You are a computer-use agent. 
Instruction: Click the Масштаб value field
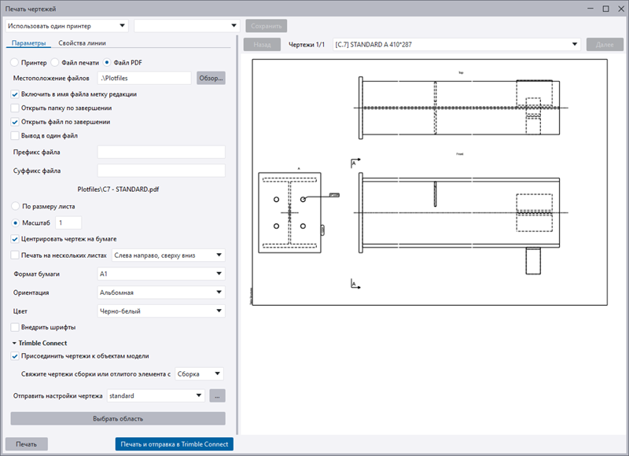(x=68, y=222)
